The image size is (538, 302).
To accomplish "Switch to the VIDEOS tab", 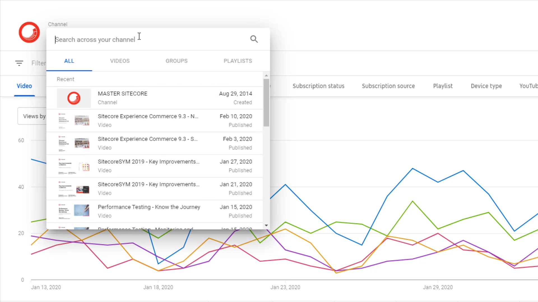I will [x=120, y=61].
